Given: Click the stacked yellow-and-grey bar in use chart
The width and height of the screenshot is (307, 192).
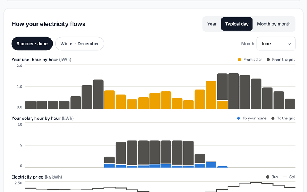Looking at the screenshot, I should (x=222, y=91).
